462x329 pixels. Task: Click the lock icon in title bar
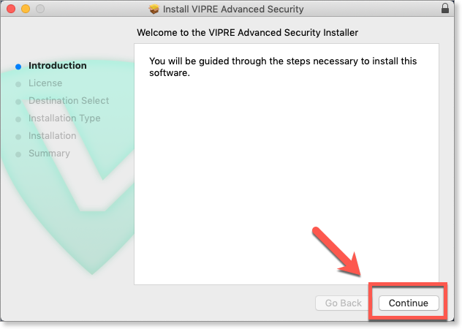(x=445, y=10)
